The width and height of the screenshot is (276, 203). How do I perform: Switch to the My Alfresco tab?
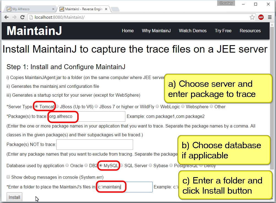27,9
